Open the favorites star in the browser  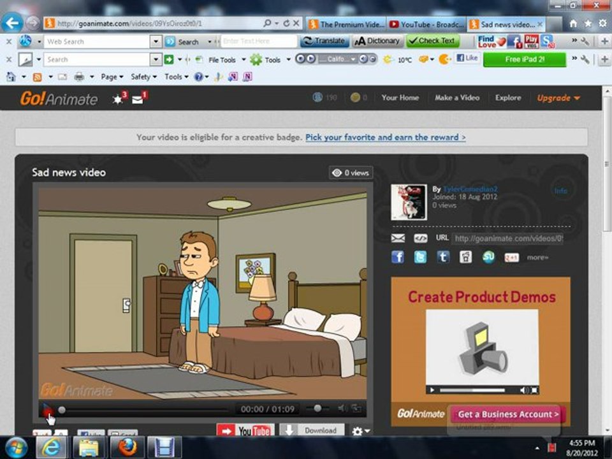(588, 24)
